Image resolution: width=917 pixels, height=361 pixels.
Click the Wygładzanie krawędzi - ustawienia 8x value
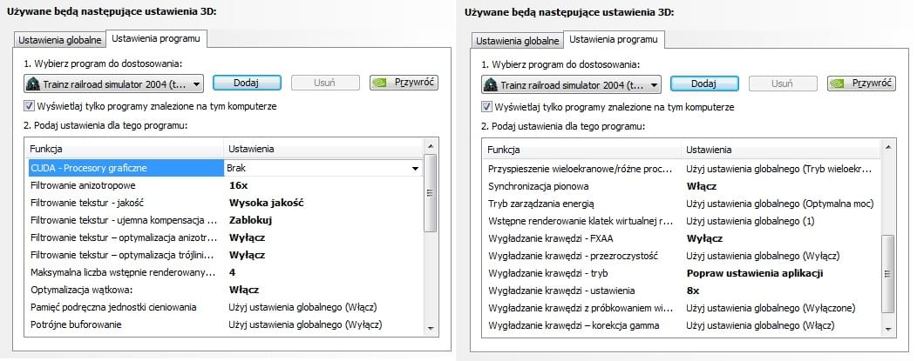(693, 291)
